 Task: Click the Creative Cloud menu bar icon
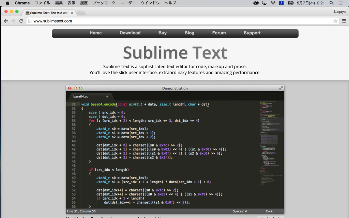[x=256, y=3]
